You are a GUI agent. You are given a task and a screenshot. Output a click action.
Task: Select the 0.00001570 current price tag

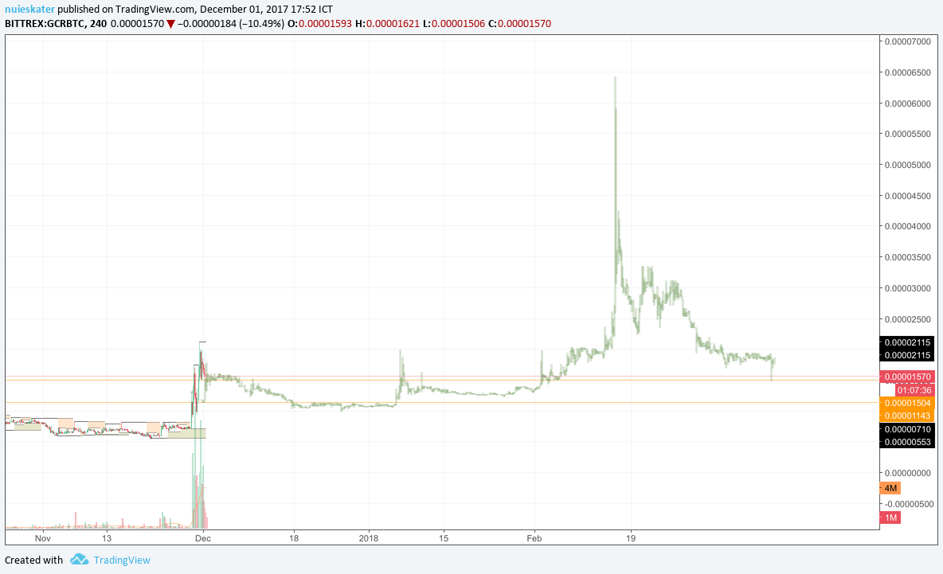(907, 377)
